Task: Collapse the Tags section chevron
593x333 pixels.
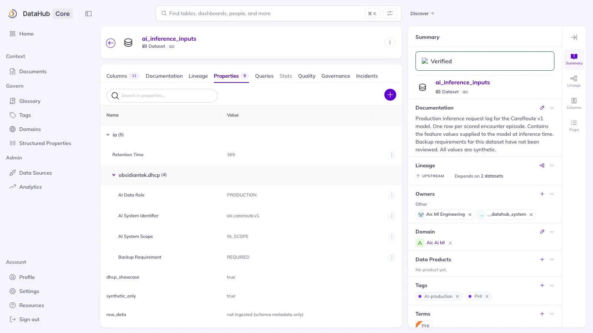Action: (552, 285)
